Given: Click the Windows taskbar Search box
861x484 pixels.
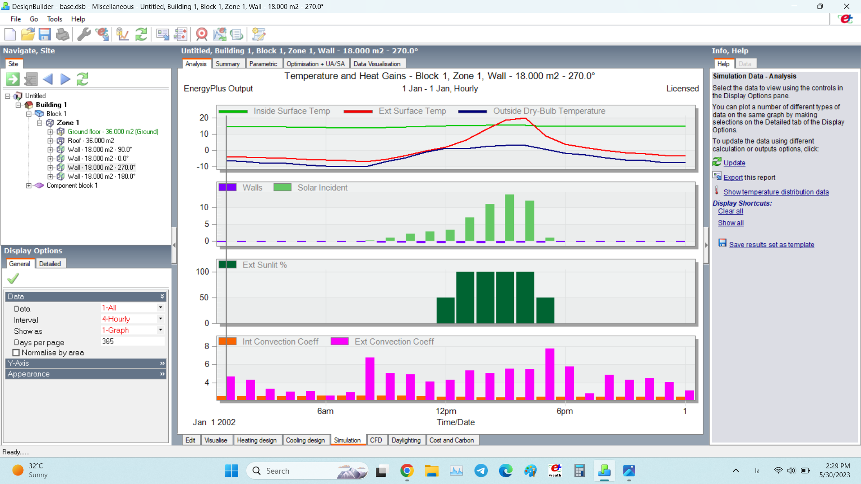Looking at the screenshot, I should point(307,471).
